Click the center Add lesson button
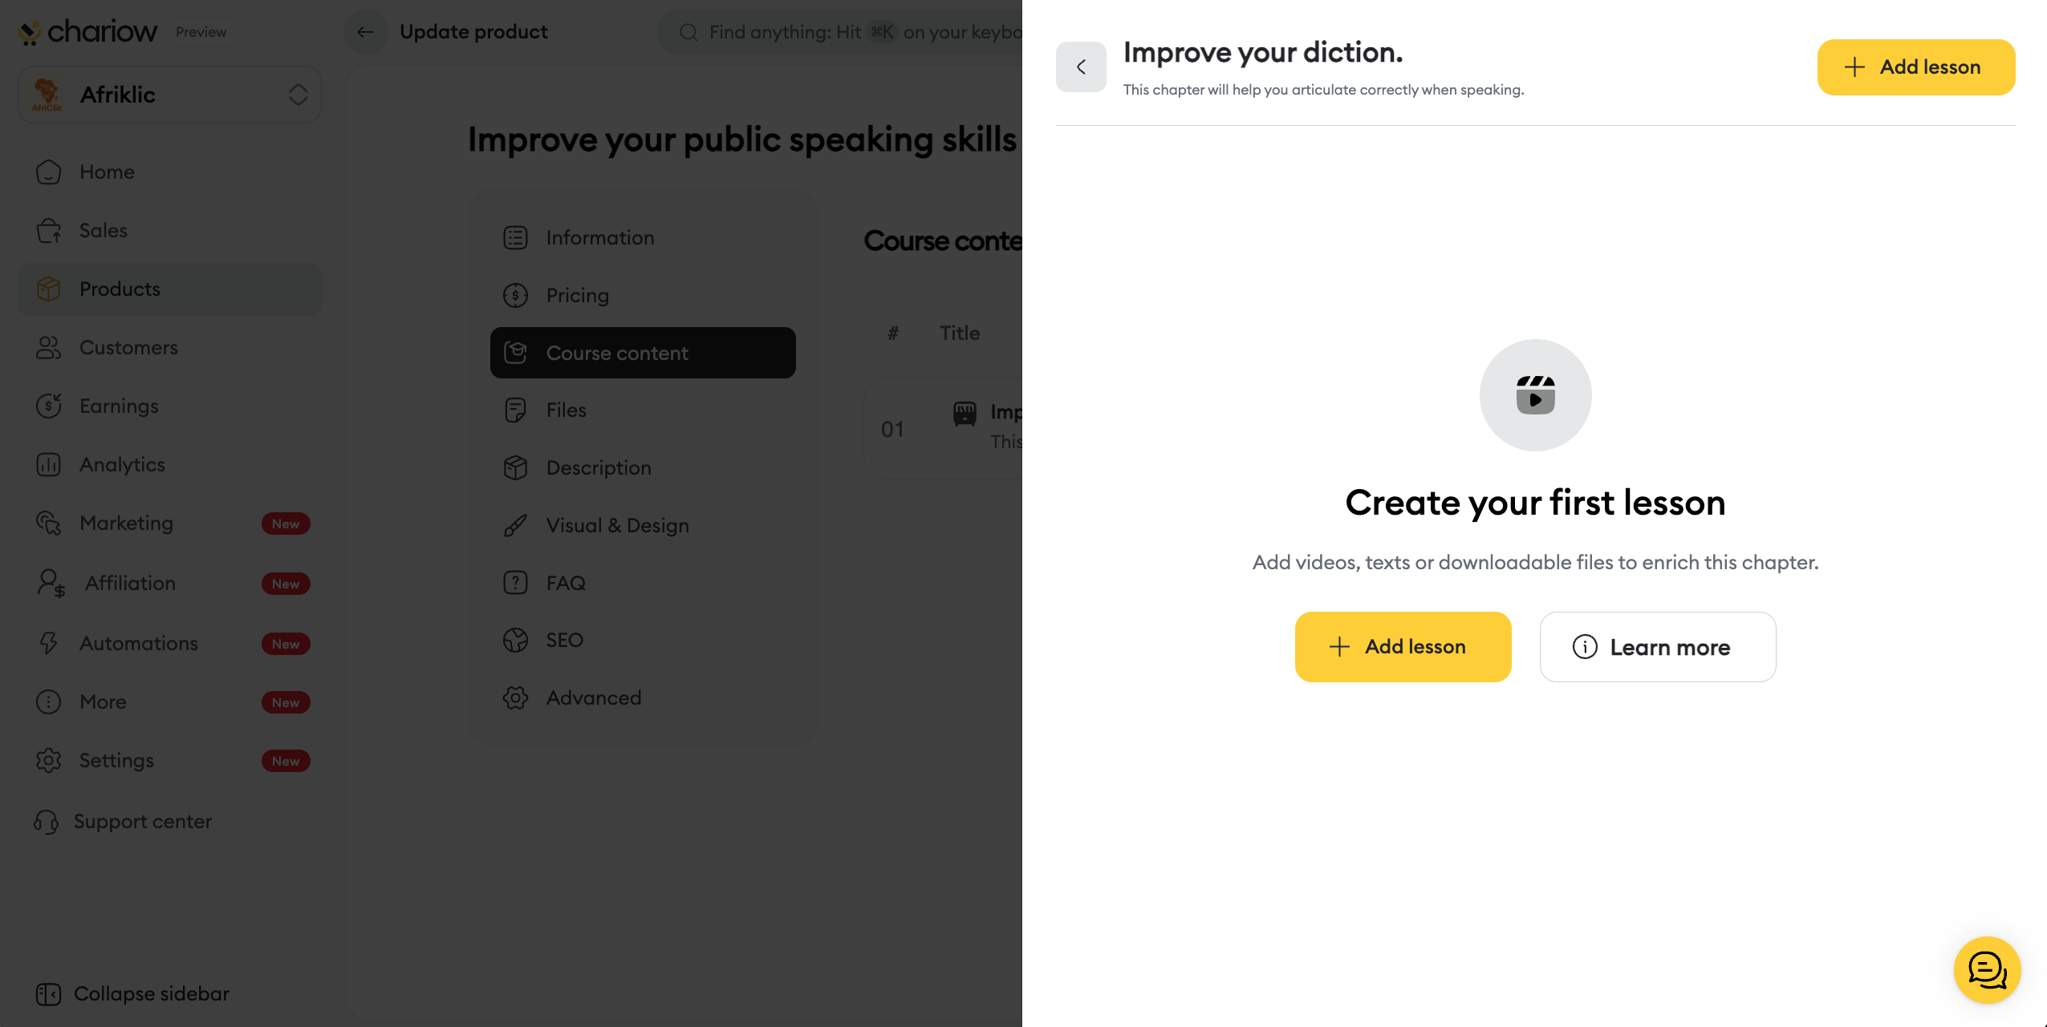Viewport: 2047px width, 1027px height. 1403,647
